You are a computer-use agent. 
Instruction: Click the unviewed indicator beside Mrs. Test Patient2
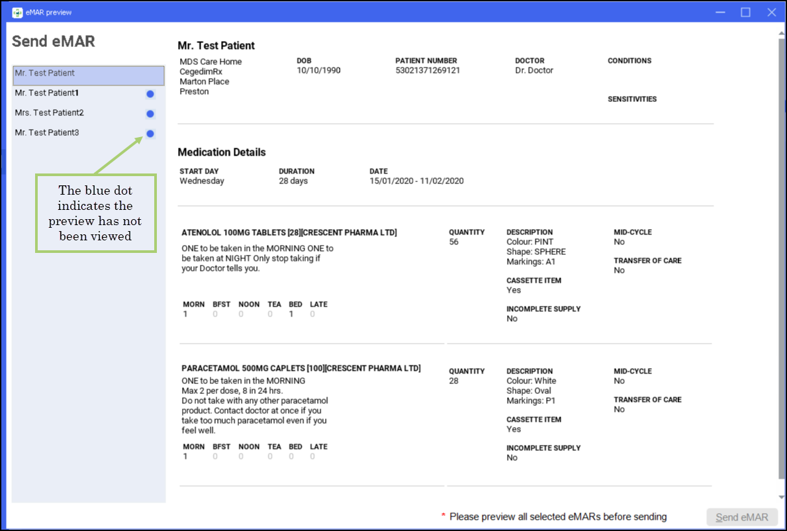[150, 114]
